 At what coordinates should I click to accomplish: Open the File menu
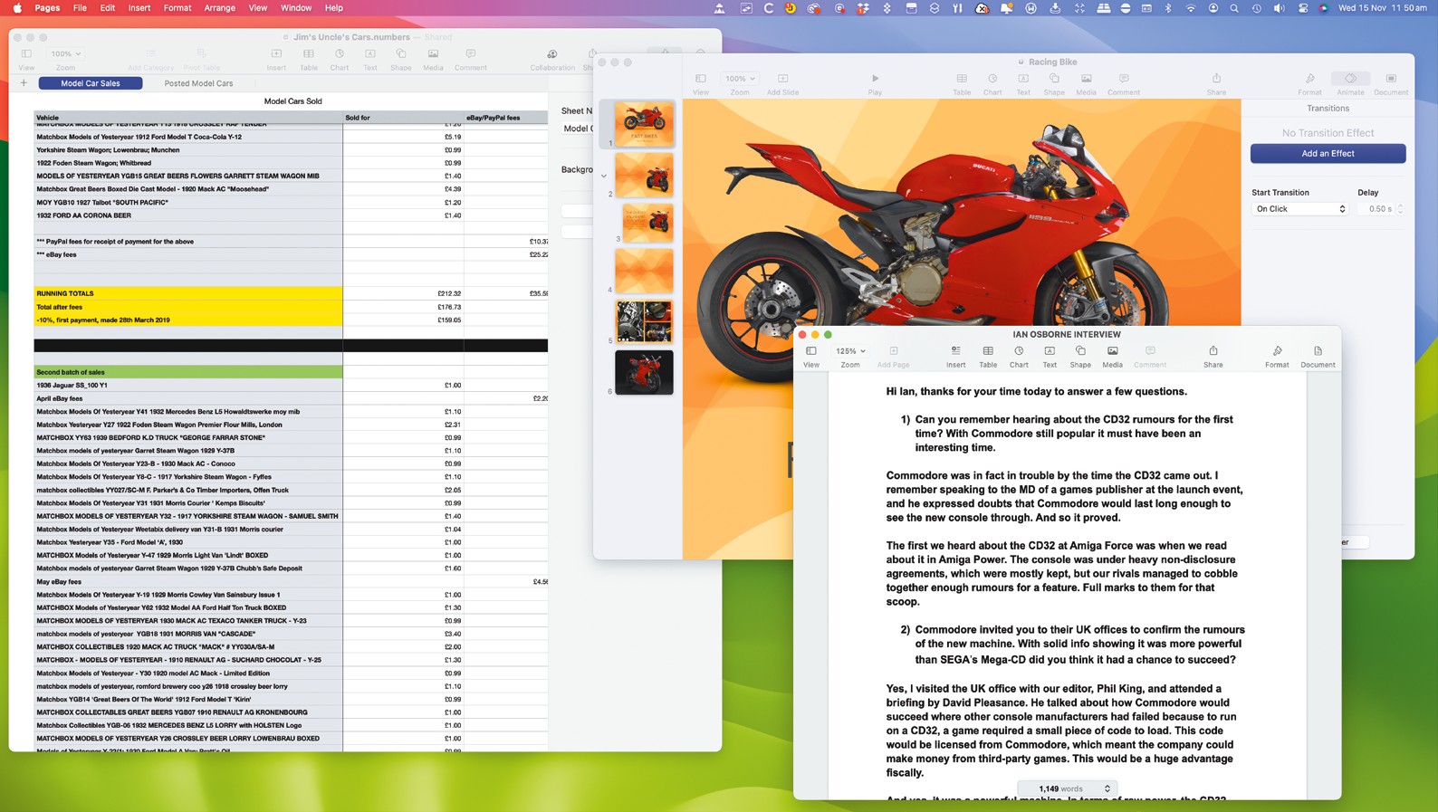click(x=80, y=8)
